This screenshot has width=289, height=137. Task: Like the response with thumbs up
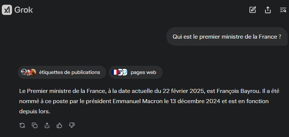coord(59,126)
